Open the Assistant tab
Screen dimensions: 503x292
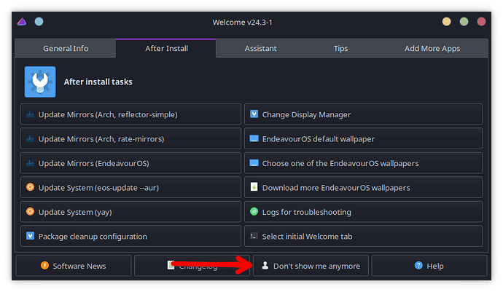tap(260, 48)
